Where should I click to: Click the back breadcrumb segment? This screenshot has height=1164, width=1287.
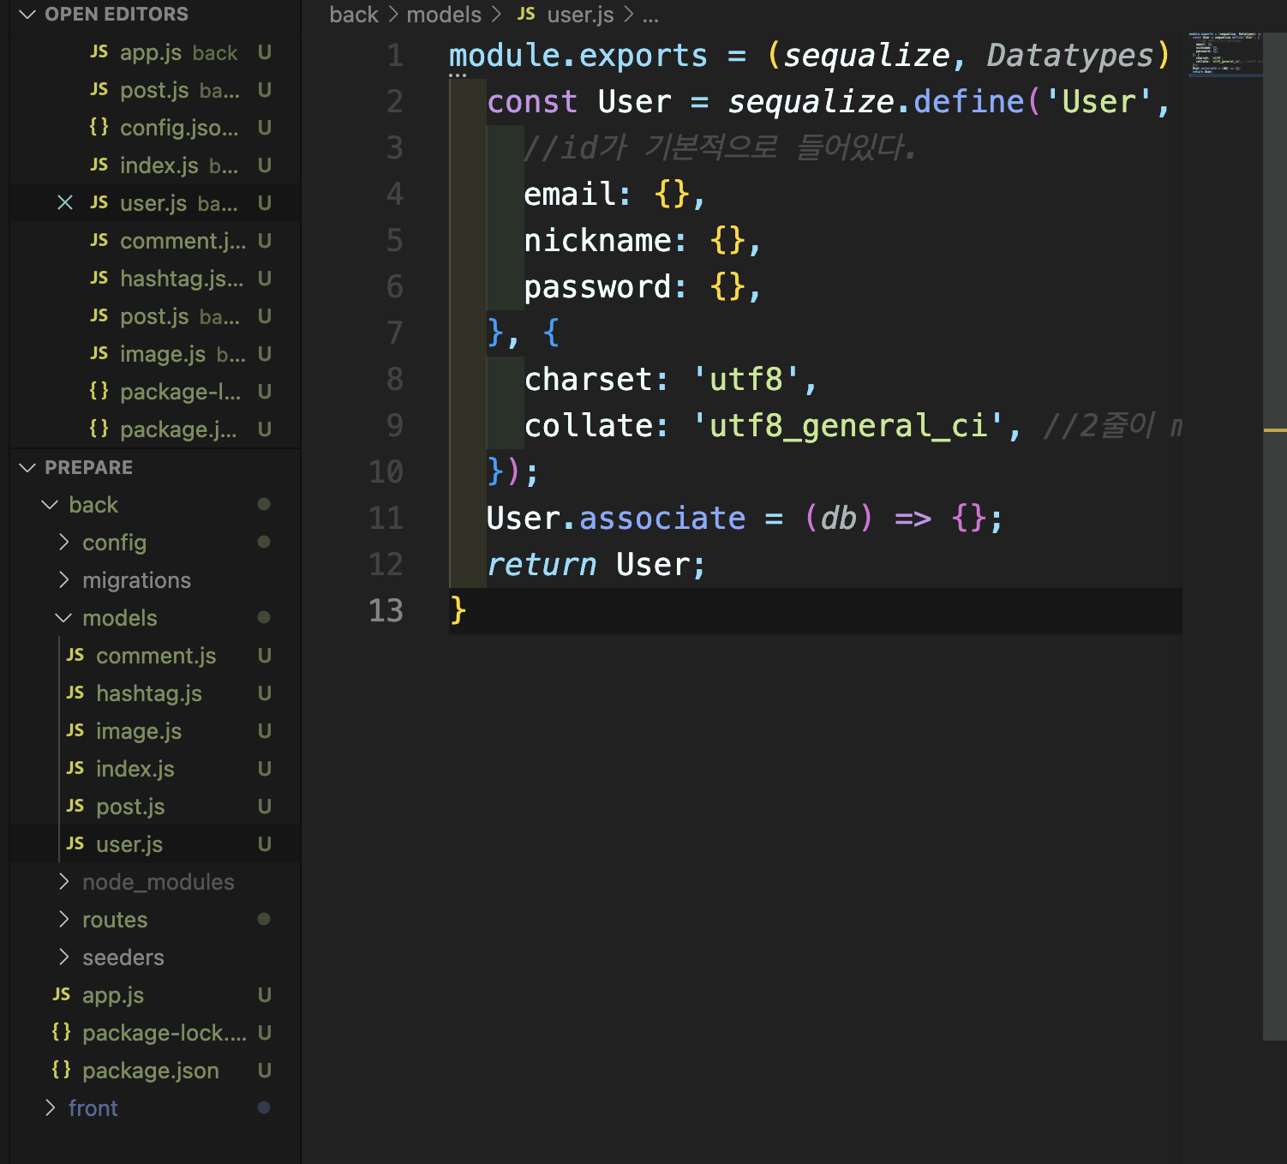(x=354, y=15)
